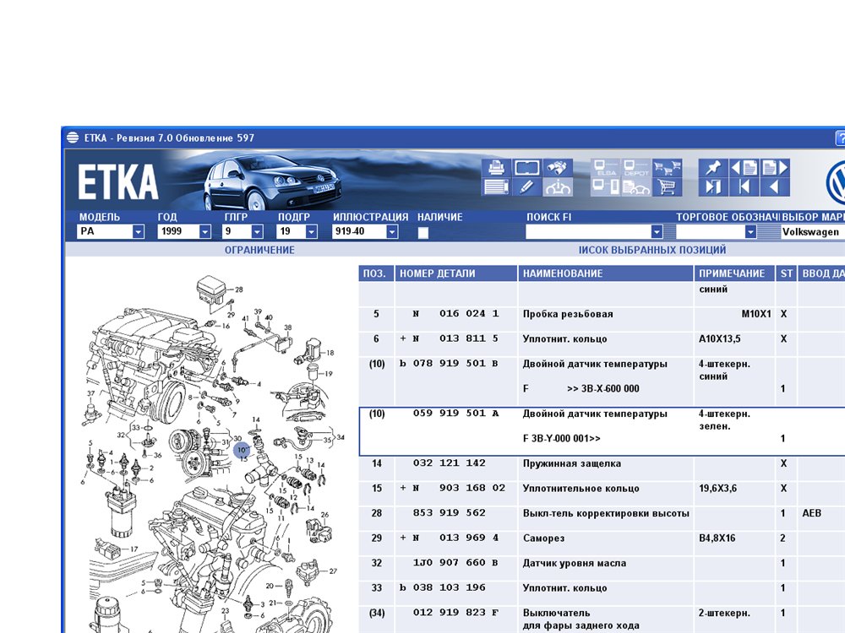Open the Торговое обозначение dropdown
Image resolution: width=845 pixels, height=633 pixels.
(x=750, y=231)
